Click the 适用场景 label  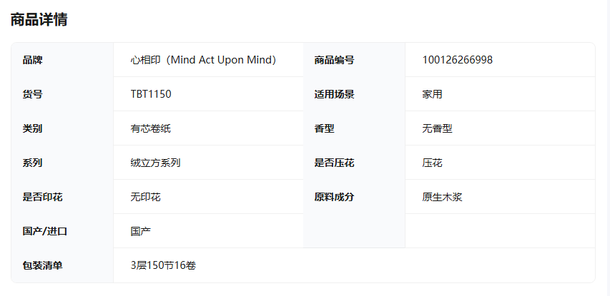pos(334,94)
